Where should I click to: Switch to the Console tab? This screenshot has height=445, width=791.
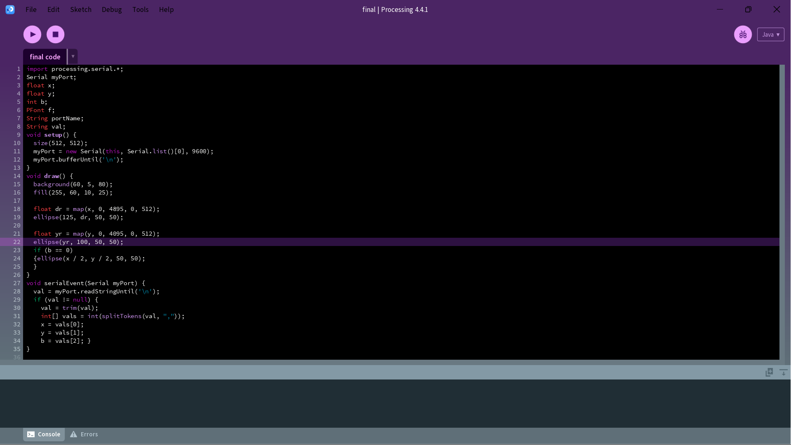pos(44,434)
